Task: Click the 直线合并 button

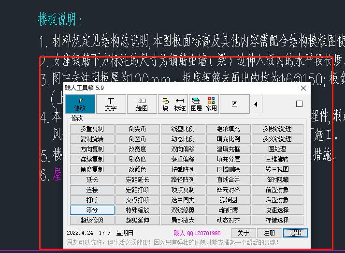Action: pos(229,179)
